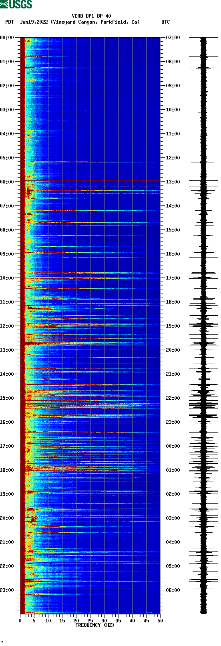Click the 07:00 PDT time label
This screenshot has height=646, width=221.
7,206
